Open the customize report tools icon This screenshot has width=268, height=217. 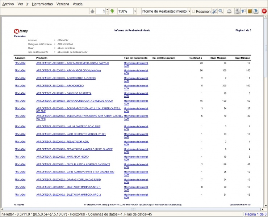point(214,12)
